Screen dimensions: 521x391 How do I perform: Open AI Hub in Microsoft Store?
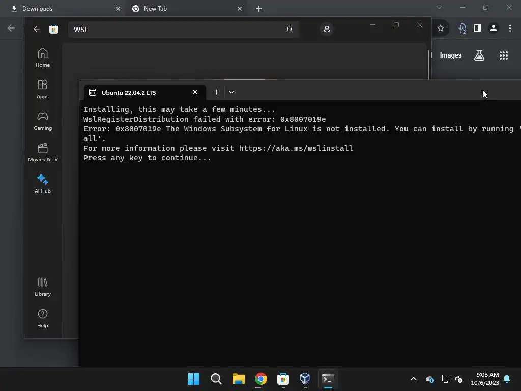tap(43, 184)
